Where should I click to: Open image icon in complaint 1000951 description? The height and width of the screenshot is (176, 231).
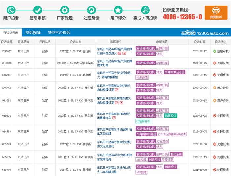tap(117, 90)
